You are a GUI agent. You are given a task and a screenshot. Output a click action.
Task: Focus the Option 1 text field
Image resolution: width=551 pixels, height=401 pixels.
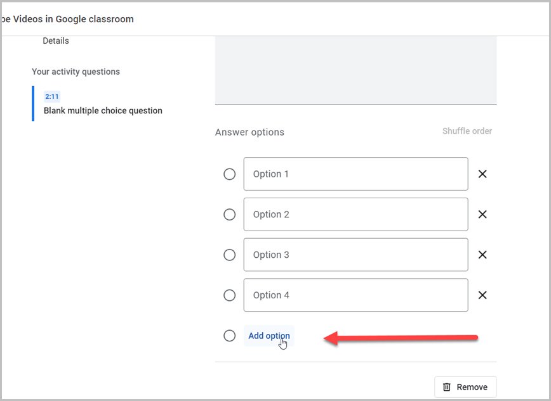click(355, 174)
